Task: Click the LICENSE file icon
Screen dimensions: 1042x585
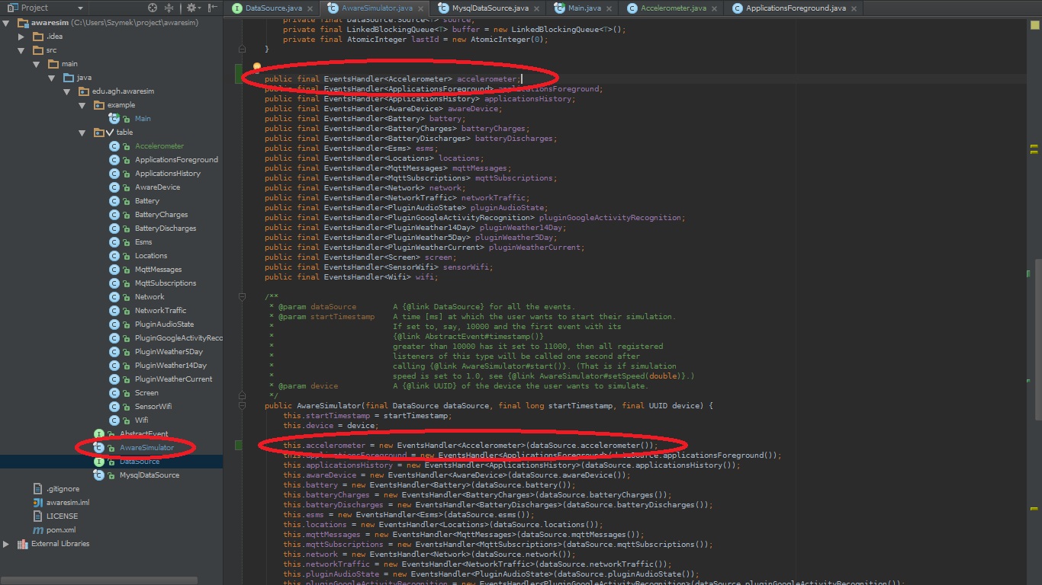Action: tap(38, 516)
